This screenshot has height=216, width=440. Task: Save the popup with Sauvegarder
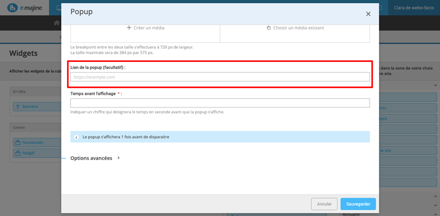coord(358,204)
